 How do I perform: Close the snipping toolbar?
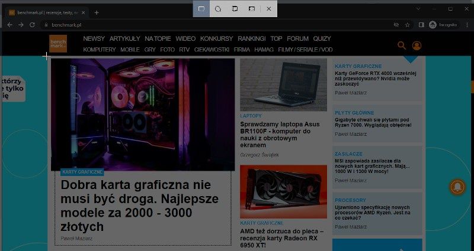click(x=269, y=9)
